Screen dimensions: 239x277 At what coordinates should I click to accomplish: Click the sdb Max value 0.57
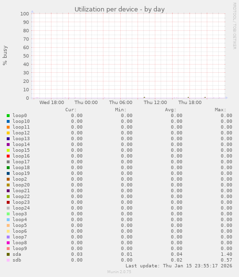pos(226,260)
